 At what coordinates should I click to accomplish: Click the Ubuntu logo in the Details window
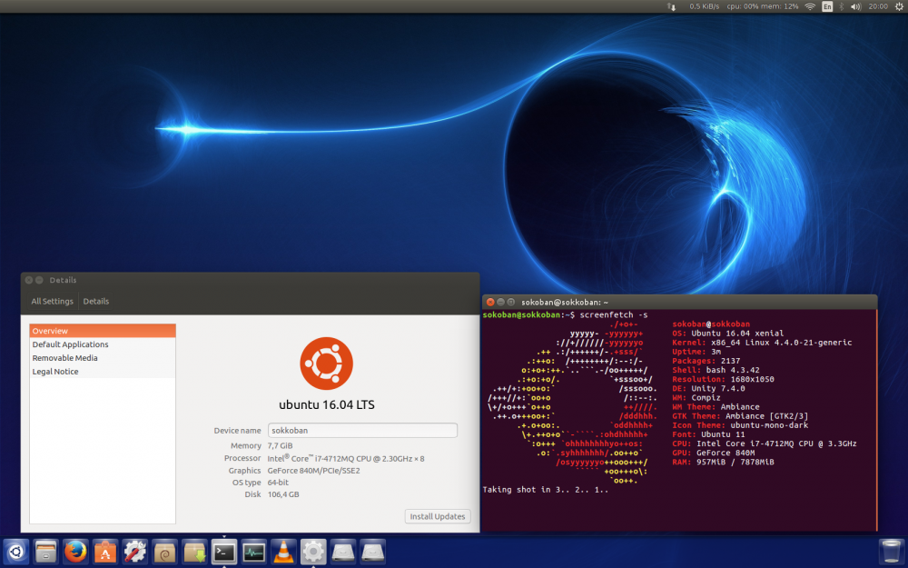click(x=327, y=364)
